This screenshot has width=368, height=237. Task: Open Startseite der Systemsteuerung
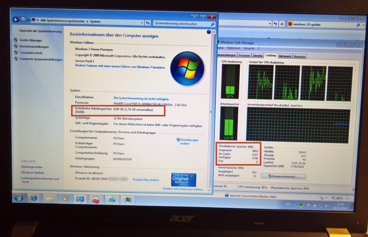point(41,31)
